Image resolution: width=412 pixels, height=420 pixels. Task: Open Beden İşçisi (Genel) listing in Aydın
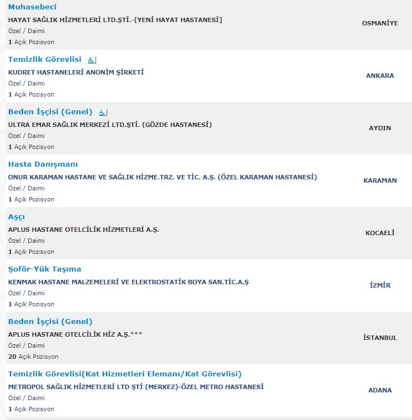[50, 112]
